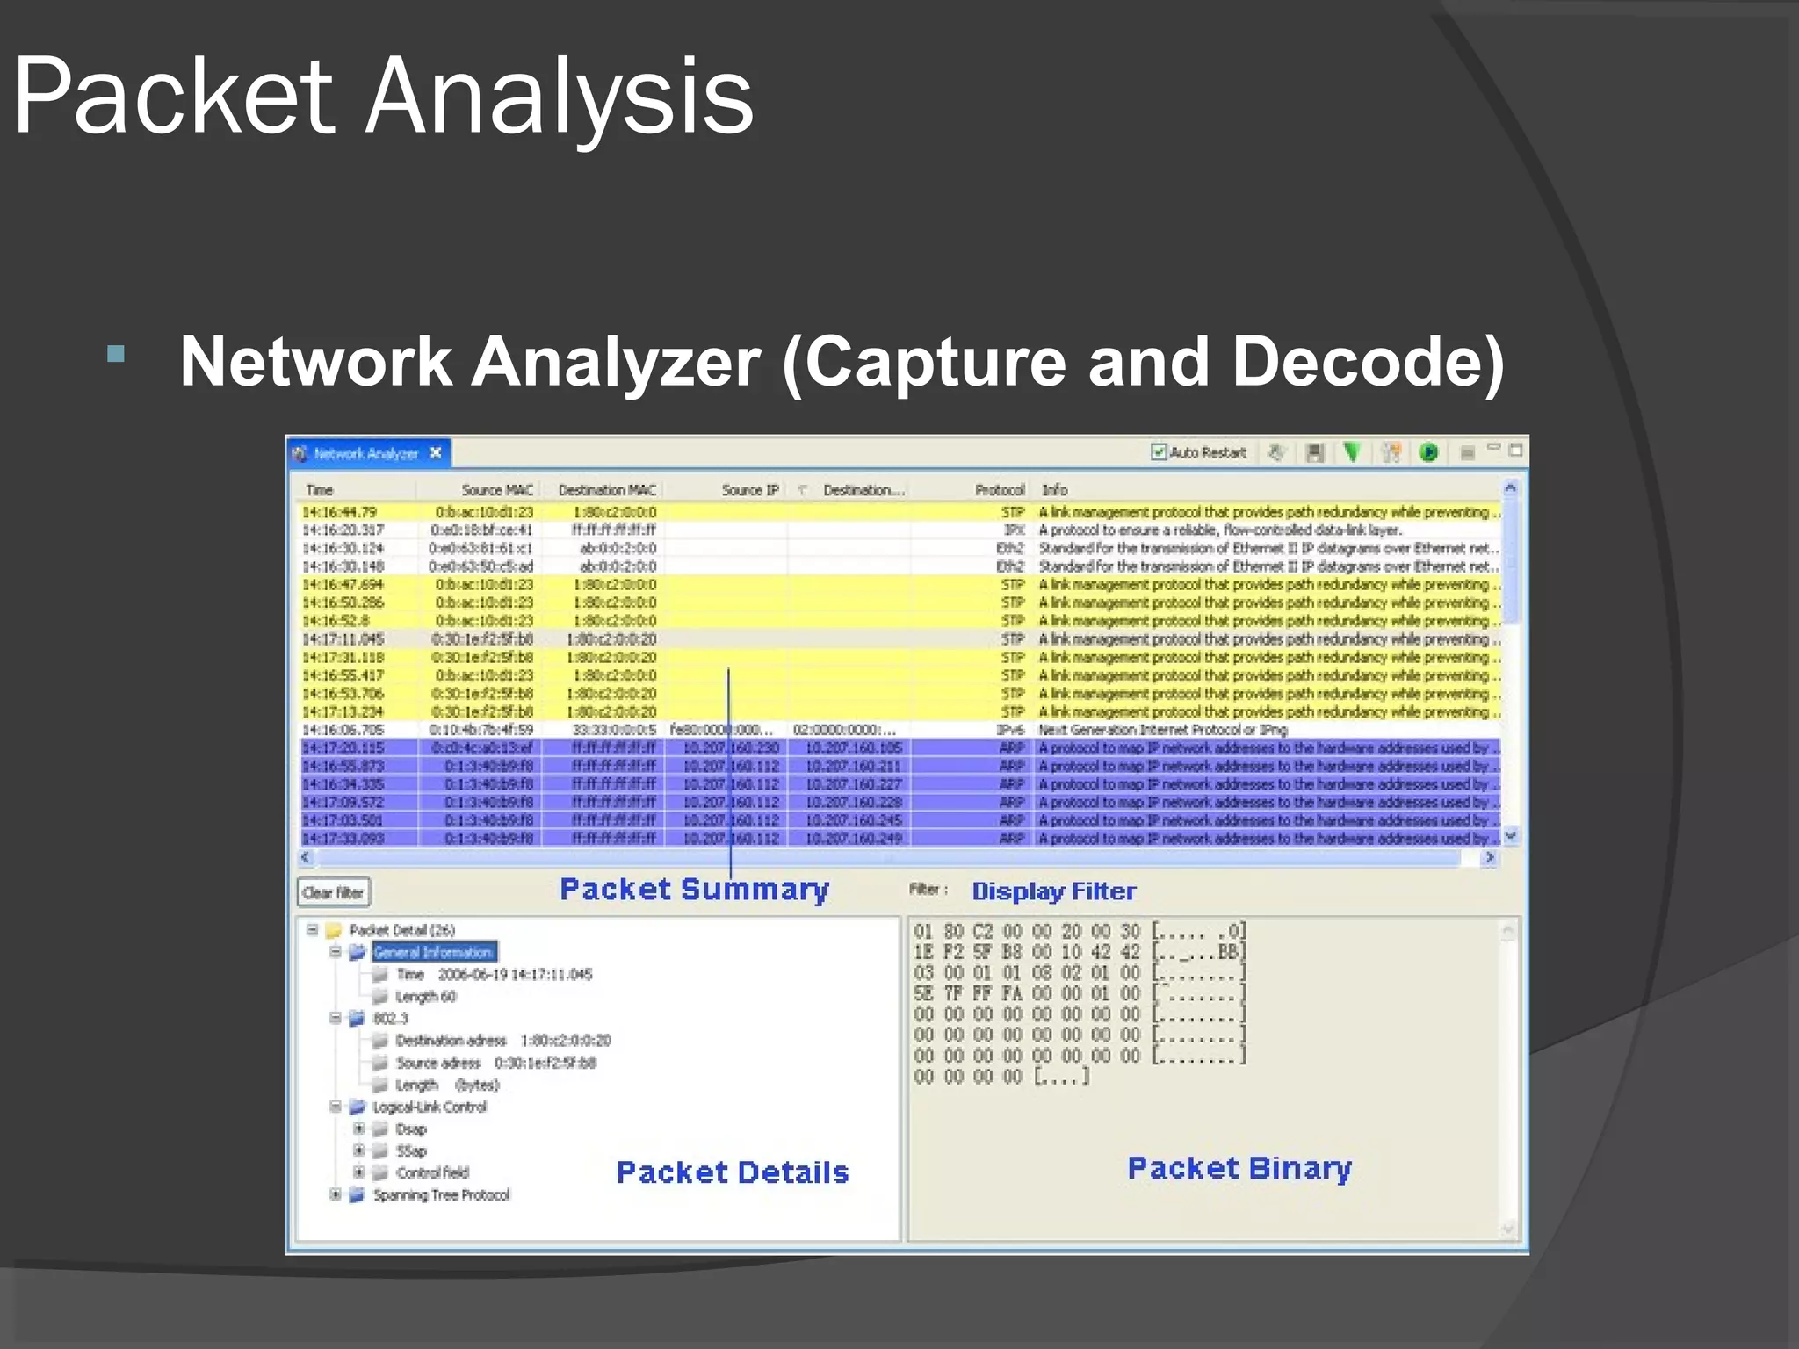Click the grayed stop capture icon

(x=1467, y=453)
